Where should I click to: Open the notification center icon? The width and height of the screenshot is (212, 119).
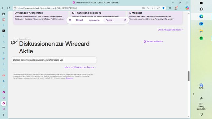pyautogui.click(x=201, y=114)
